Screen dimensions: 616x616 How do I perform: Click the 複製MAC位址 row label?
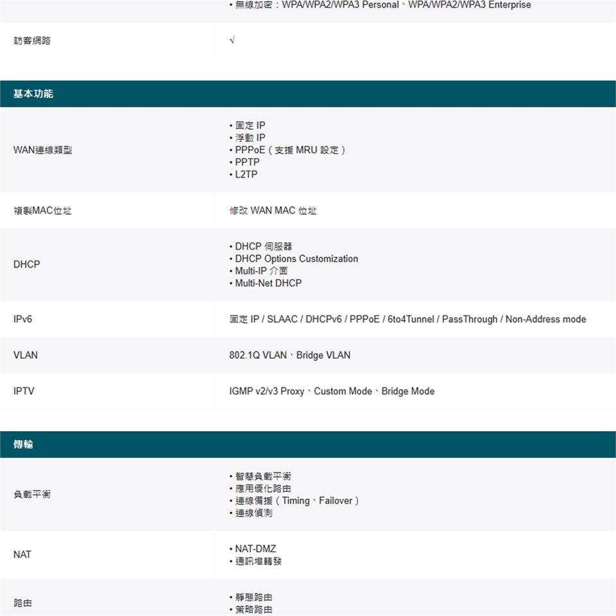(x=43, y=210)
